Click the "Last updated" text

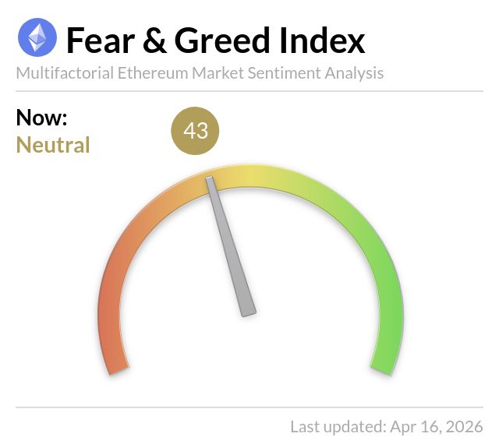coord(337,427)
